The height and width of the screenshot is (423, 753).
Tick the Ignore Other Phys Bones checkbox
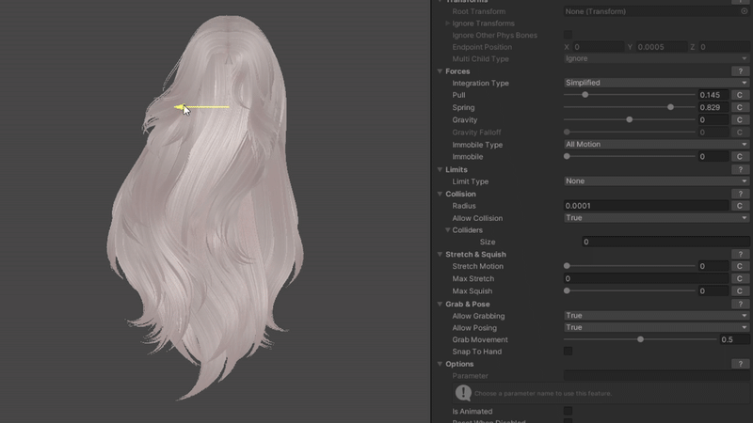pos(568,35)
